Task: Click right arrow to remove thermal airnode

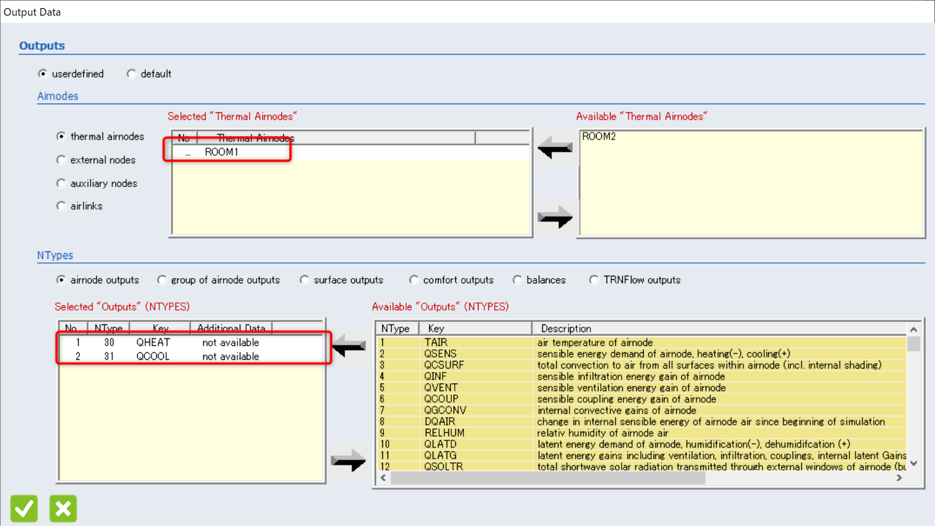Action: [554, 218]
